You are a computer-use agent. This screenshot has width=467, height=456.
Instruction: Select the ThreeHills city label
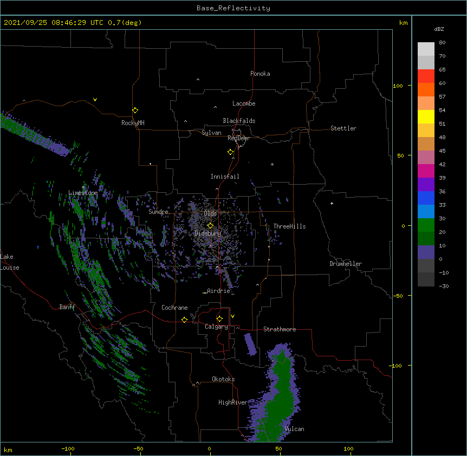[x=289, y=226]
